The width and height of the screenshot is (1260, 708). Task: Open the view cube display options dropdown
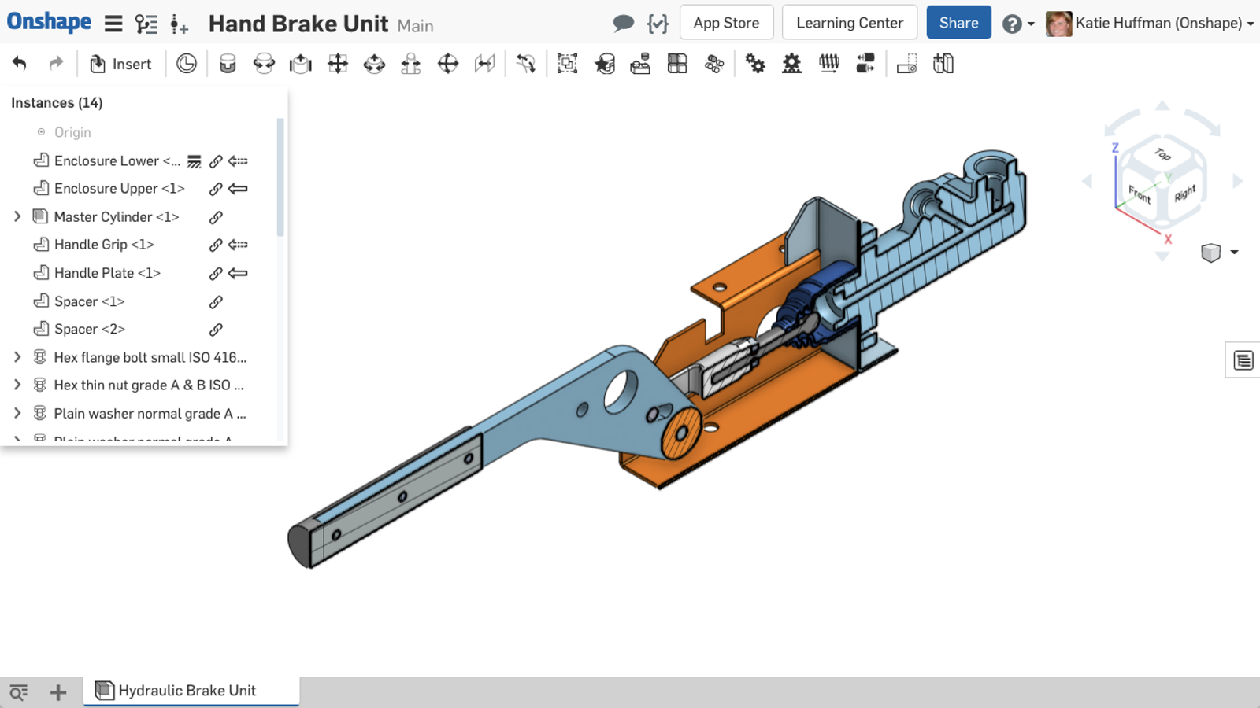[x=1233, y=253]
